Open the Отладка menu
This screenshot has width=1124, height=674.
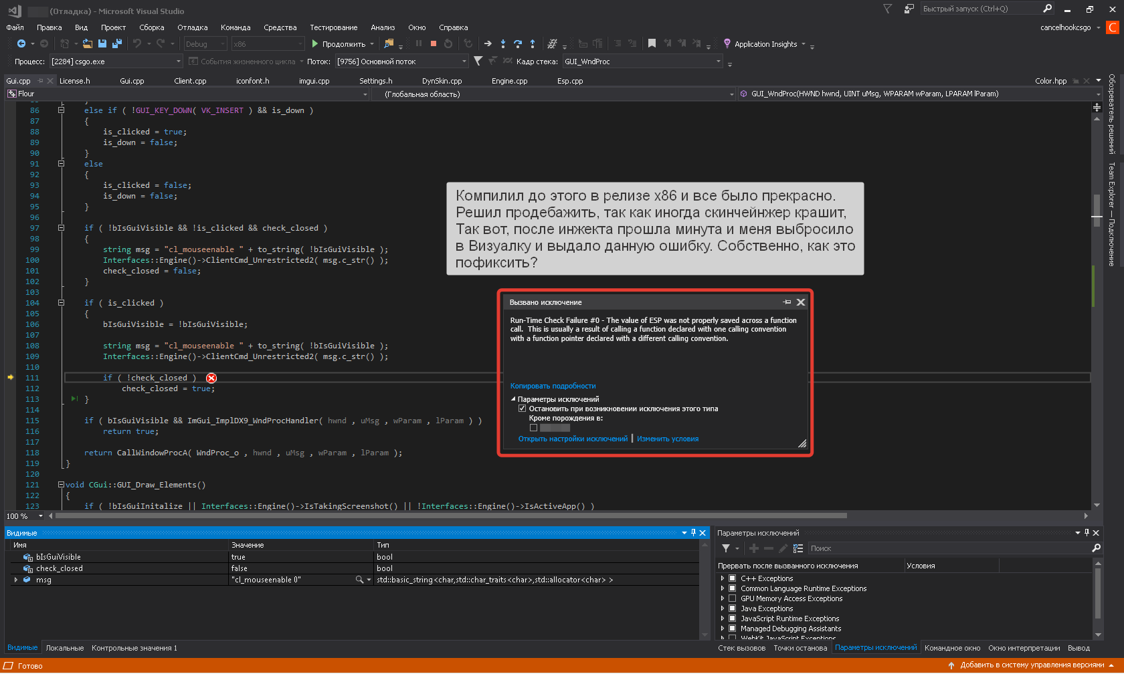point(192,27)
